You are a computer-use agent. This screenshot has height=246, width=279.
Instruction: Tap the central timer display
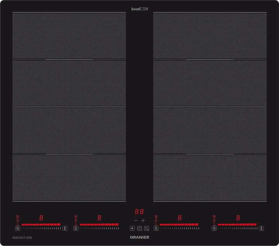139,212
